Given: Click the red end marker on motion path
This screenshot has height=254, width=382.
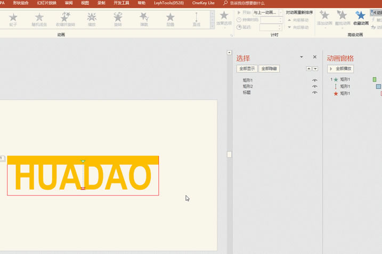Looking at the screenshot, I should (x=83, y=188).
